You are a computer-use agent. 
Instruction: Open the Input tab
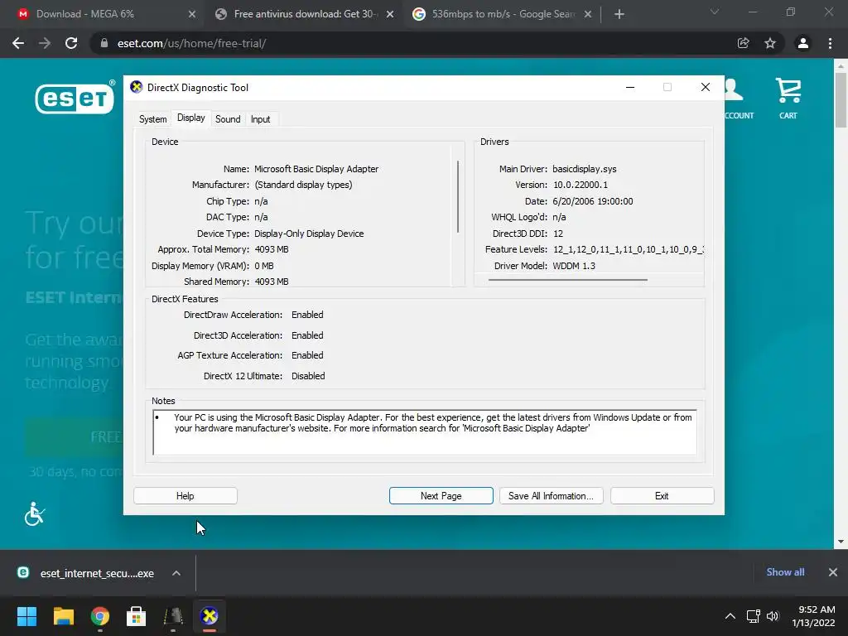click(260, 119)
